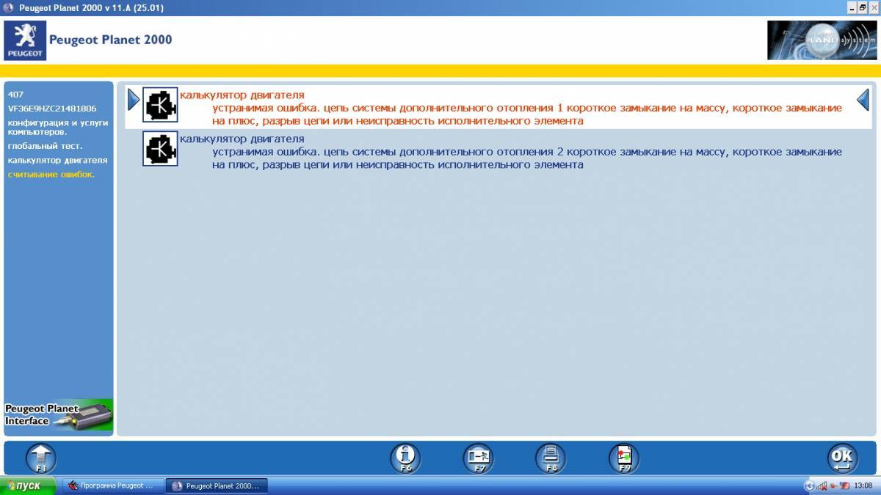Click the Peugeot Planet Interface image
Screen dimensions: 881x495
(59, 415)
